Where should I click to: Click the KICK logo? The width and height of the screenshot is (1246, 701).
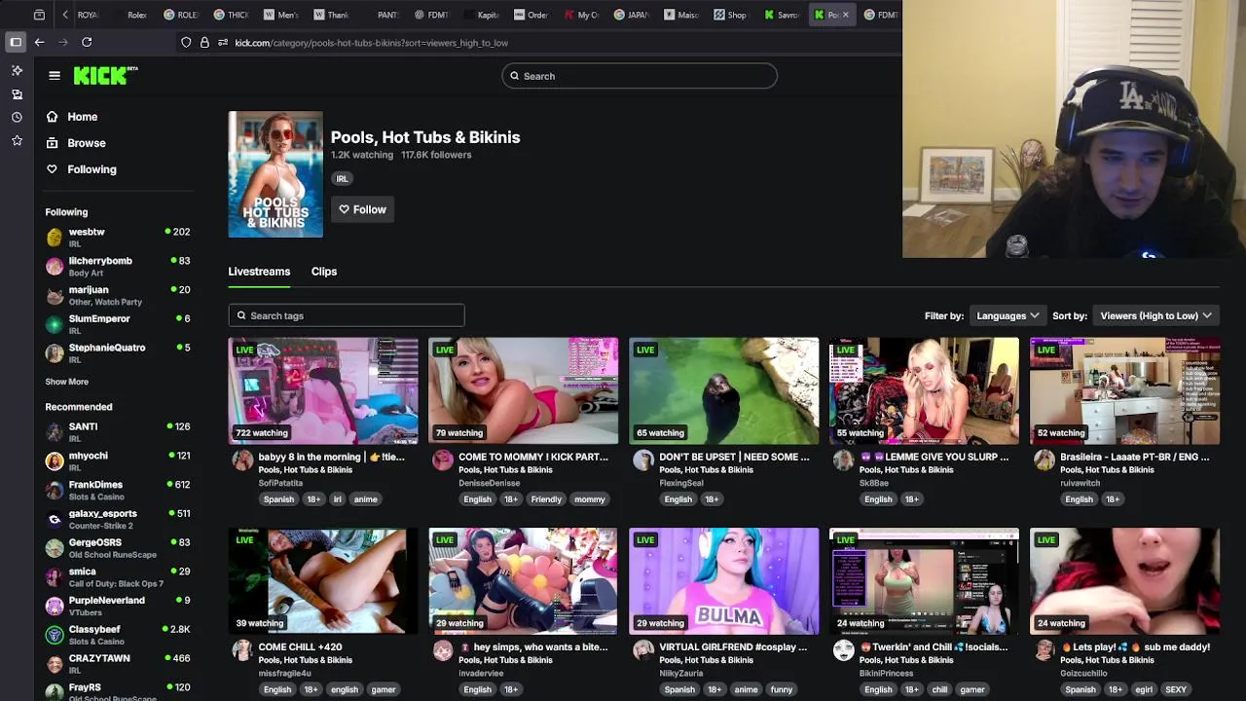(x=105, y=76)
